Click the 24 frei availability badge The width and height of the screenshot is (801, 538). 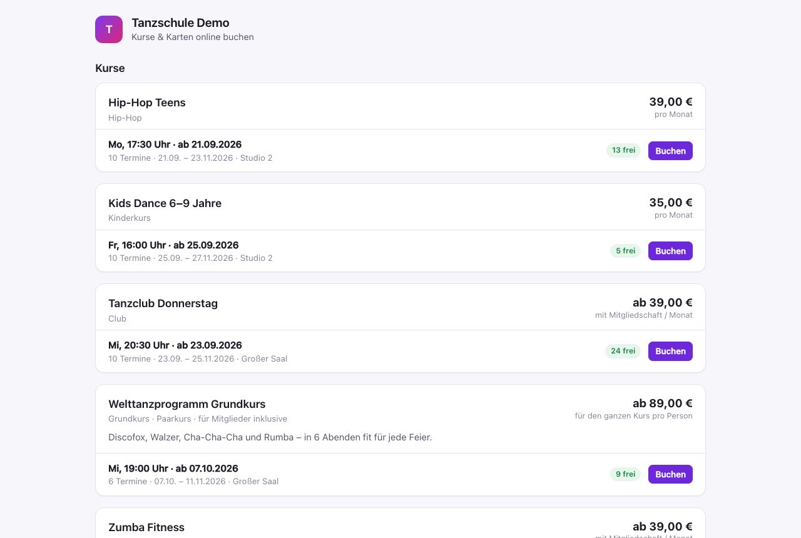point(623,351)
